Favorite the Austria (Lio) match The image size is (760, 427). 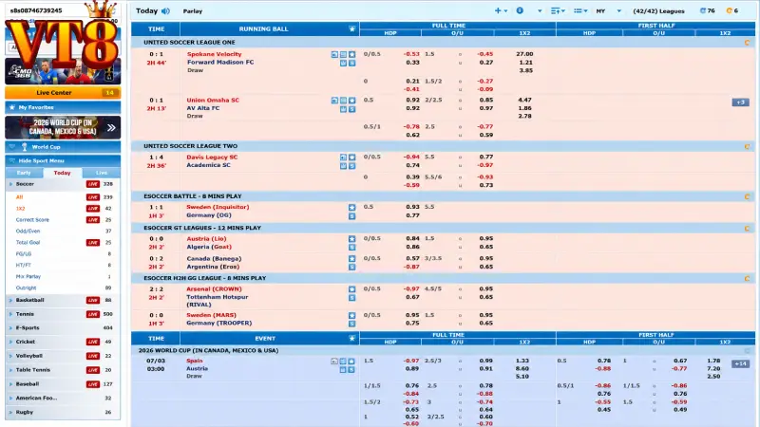pos(351,239)
